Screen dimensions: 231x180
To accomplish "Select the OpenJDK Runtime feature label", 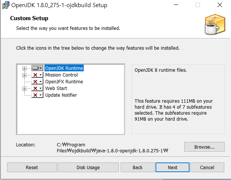I will 64,68.
